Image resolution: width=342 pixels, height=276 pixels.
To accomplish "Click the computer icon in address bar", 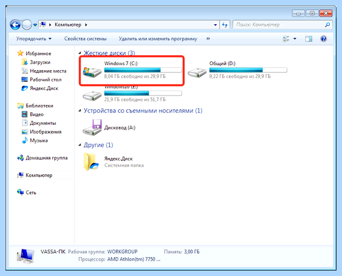I will pyautogui.click(x=43, y=24).
